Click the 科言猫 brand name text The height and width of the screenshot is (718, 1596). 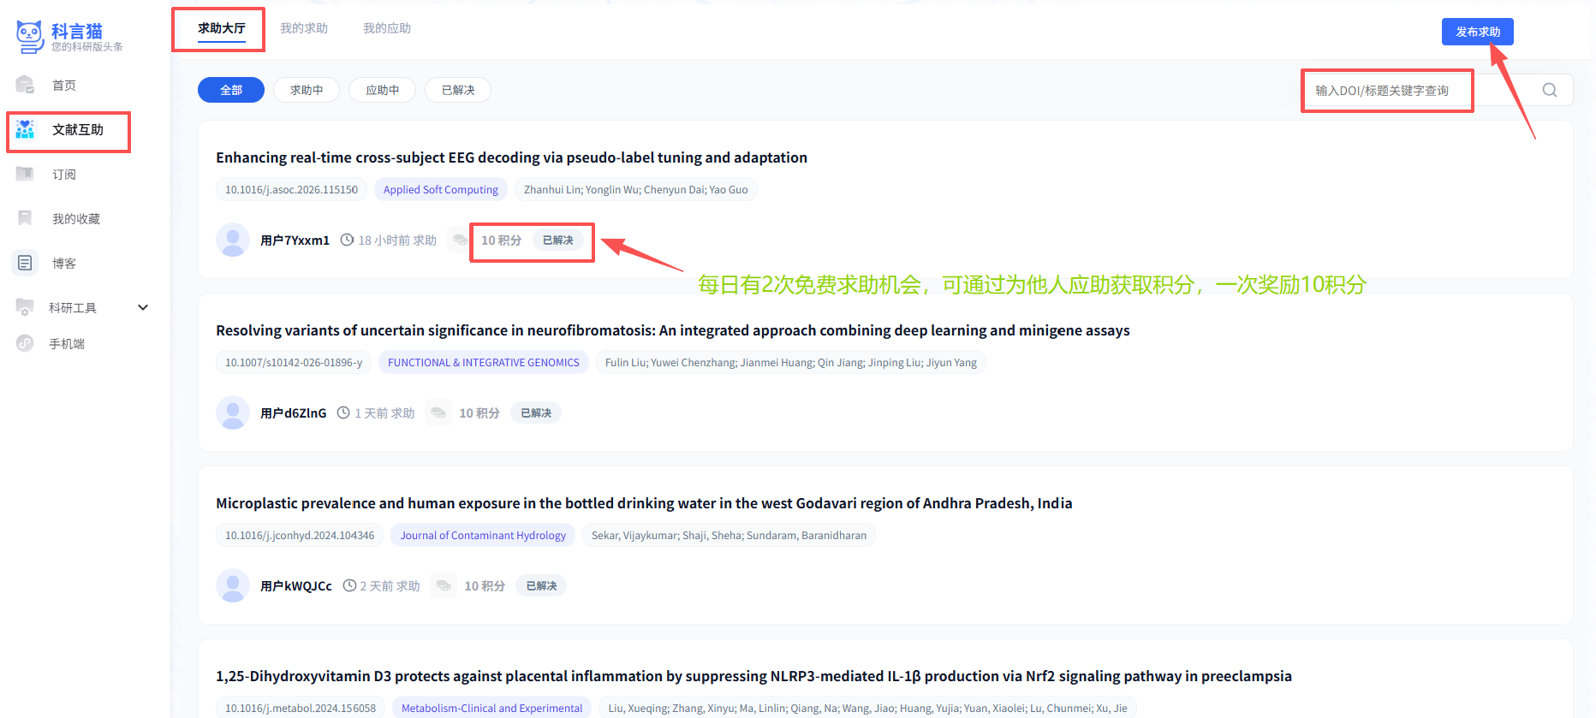click(77, 31)
